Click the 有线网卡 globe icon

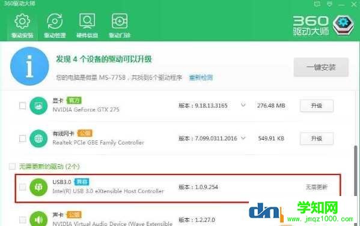pos(38,138)
